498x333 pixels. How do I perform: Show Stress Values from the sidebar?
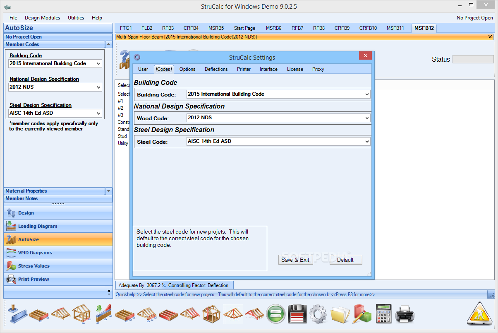point(58,266)
